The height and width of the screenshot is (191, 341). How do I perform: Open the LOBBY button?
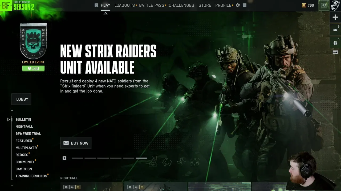point(21,99)
